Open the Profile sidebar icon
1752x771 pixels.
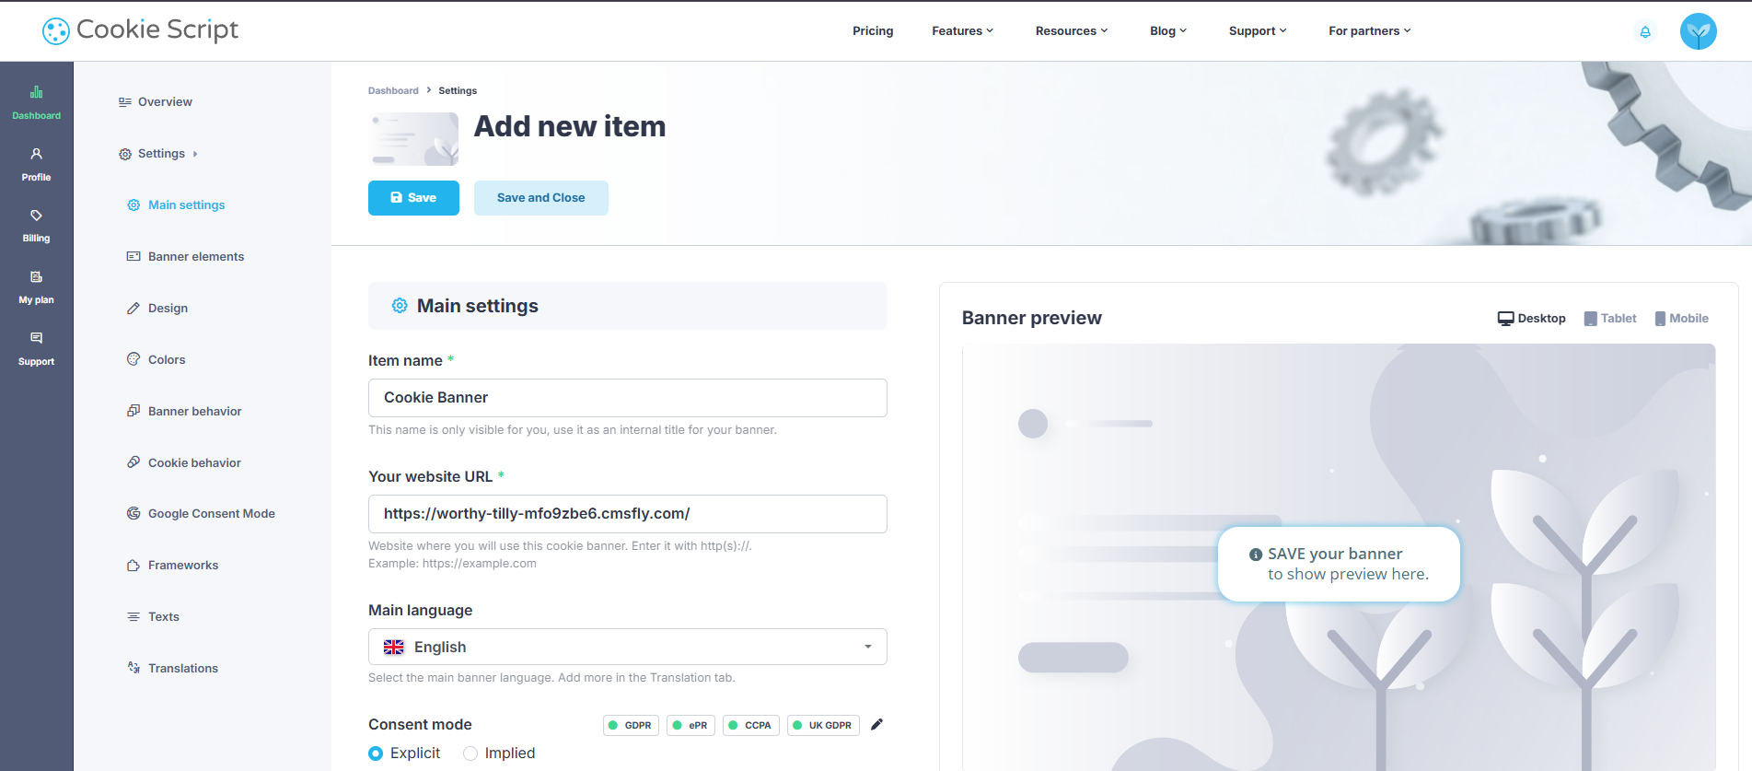36,154
